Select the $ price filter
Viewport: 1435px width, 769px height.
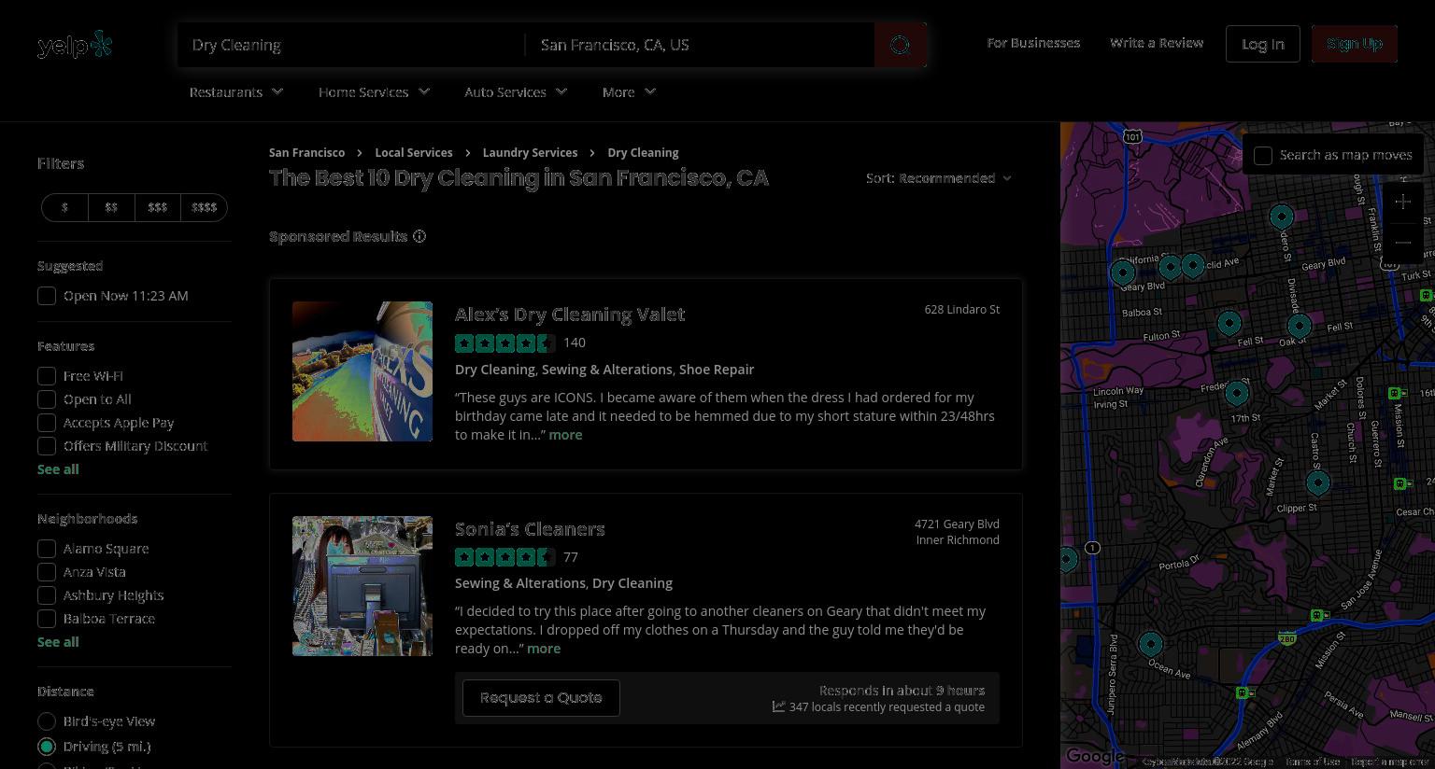point(64,207)
